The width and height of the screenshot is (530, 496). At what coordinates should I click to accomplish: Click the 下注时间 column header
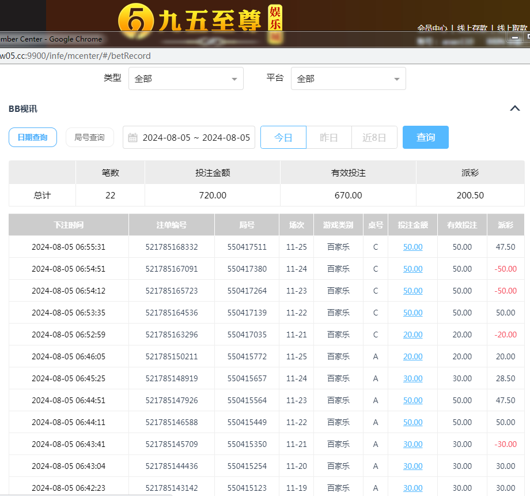(x=69, y=225)
